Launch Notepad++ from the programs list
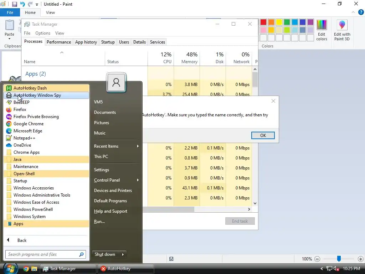Image resolution: width=365 pixels, height=274 pixels. point(46,138)
